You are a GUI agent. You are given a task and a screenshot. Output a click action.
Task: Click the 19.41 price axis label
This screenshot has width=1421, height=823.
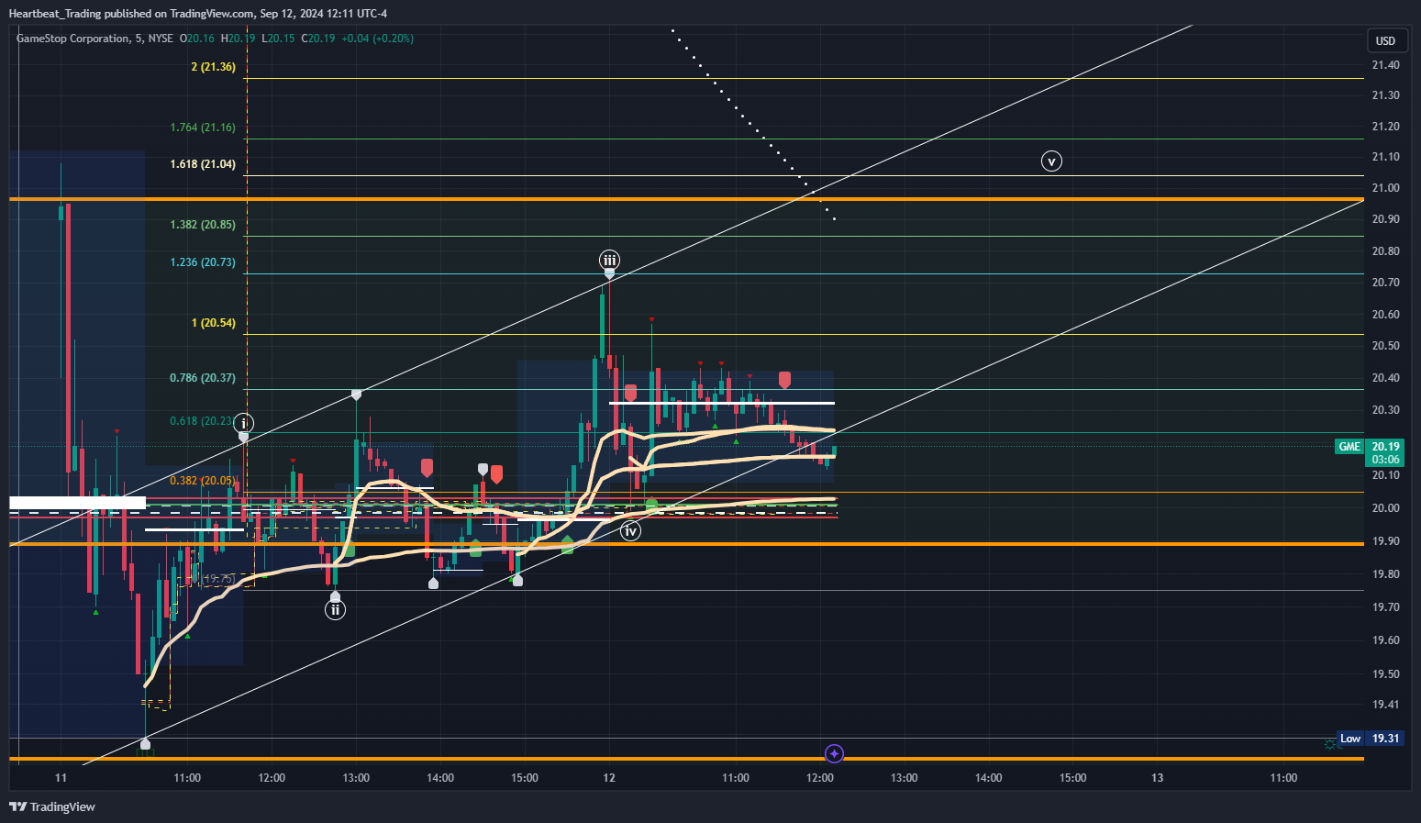pos(1385,705)
